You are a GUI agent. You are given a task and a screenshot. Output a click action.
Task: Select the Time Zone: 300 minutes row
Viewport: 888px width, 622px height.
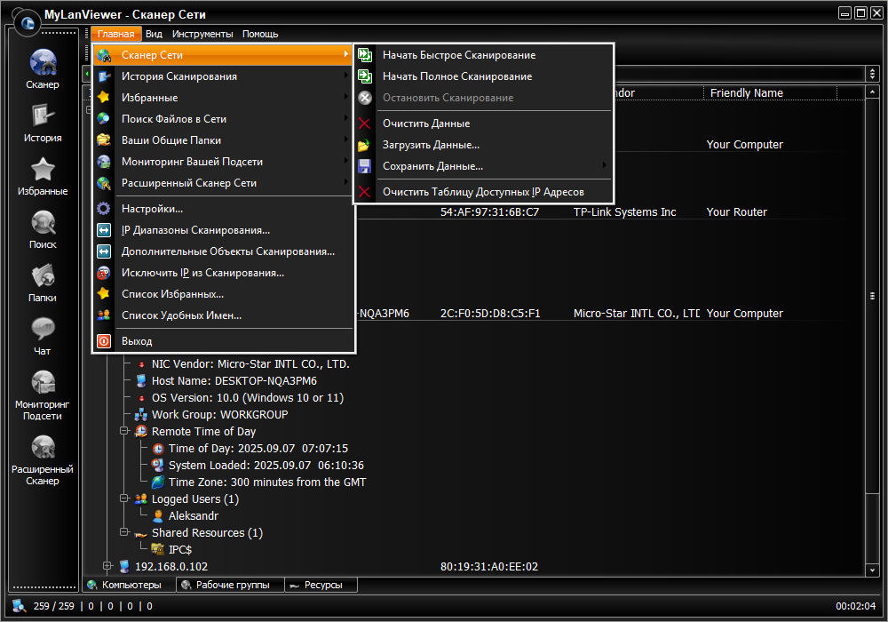tap(267, 482)
